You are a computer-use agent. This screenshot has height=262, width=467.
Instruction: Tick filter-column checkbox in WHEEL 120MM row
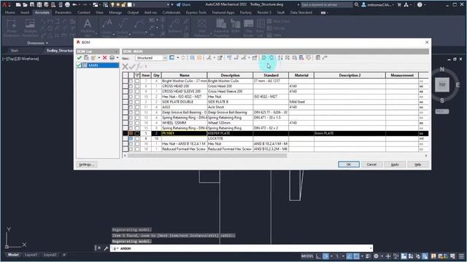(x=137, y=123)
